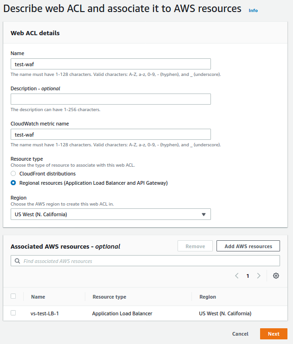Toggle select-all checkbox in table header
Viewport: 293px width, 344px height.
[x=13, y=296]
